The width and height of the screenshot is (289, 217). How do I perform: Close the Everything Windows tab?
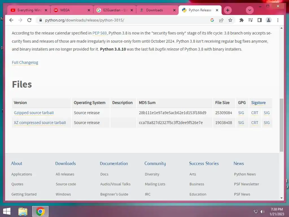46,10
